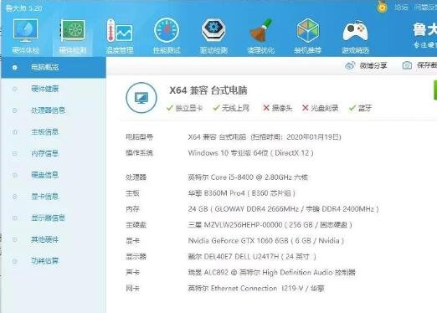Open 硬件检测 hardware detection icon
This screenshot has height=313, width=437.
pyautogui.click(x=73, y=30)
